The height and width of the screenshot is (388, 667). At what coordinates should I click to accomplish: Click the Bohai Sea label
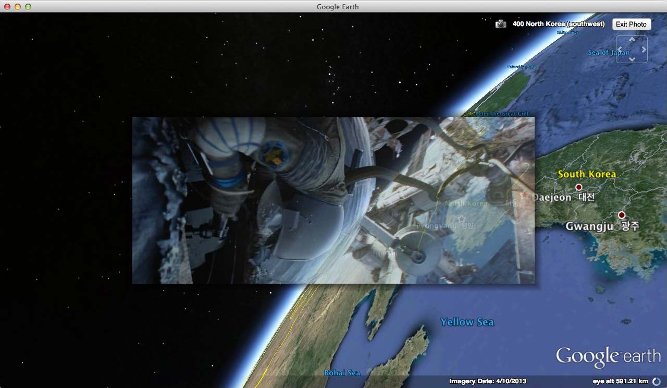click(342, 373)
